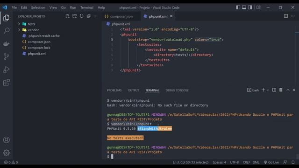The width and height of the screenshot is (299, 168).
Task: Place cursor on line 3 number
Action: (x=112, y=39)
